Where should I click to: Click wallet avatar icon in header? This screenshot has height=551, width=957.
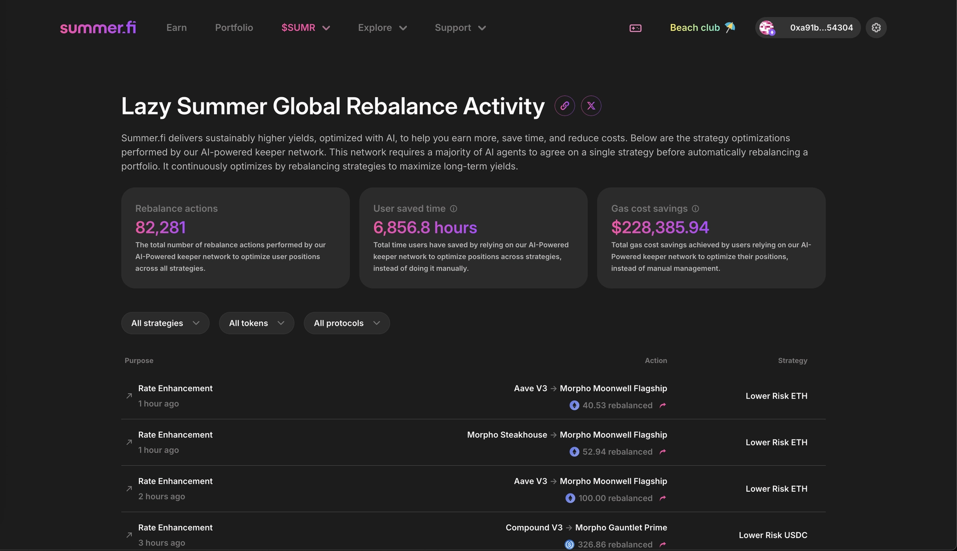767,28
